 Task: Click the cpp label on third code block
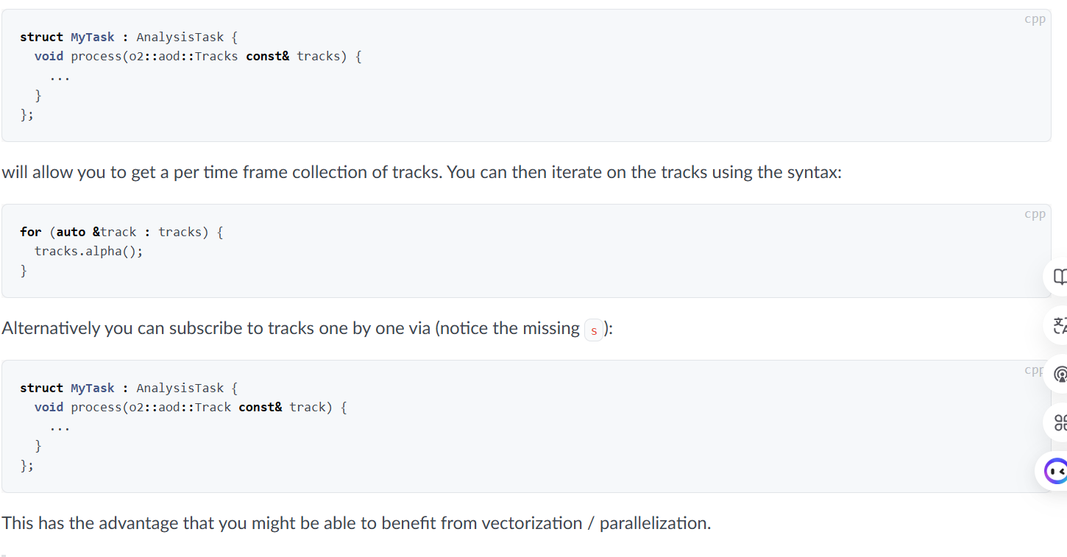tap(1034, 370)
